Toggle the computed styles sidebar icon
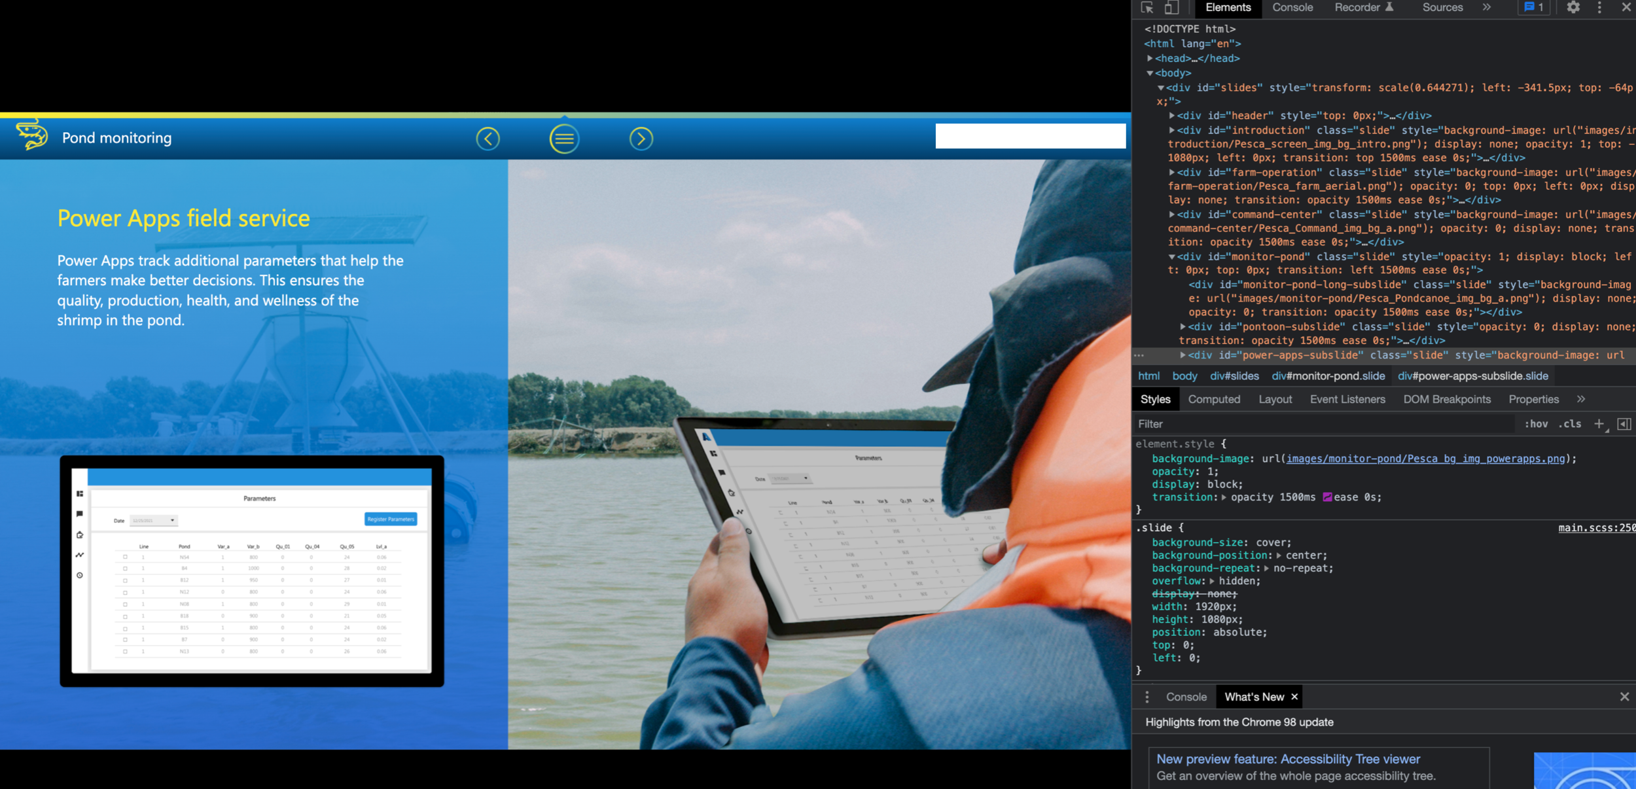 click(x=1624, y=424)
